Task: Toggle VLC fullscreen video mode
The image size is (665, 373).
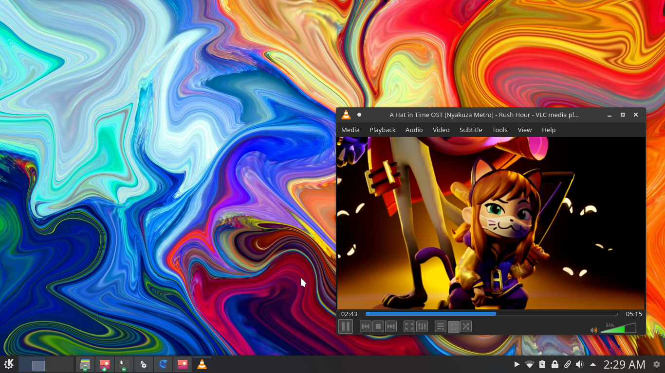Action: tap(409, 327)
